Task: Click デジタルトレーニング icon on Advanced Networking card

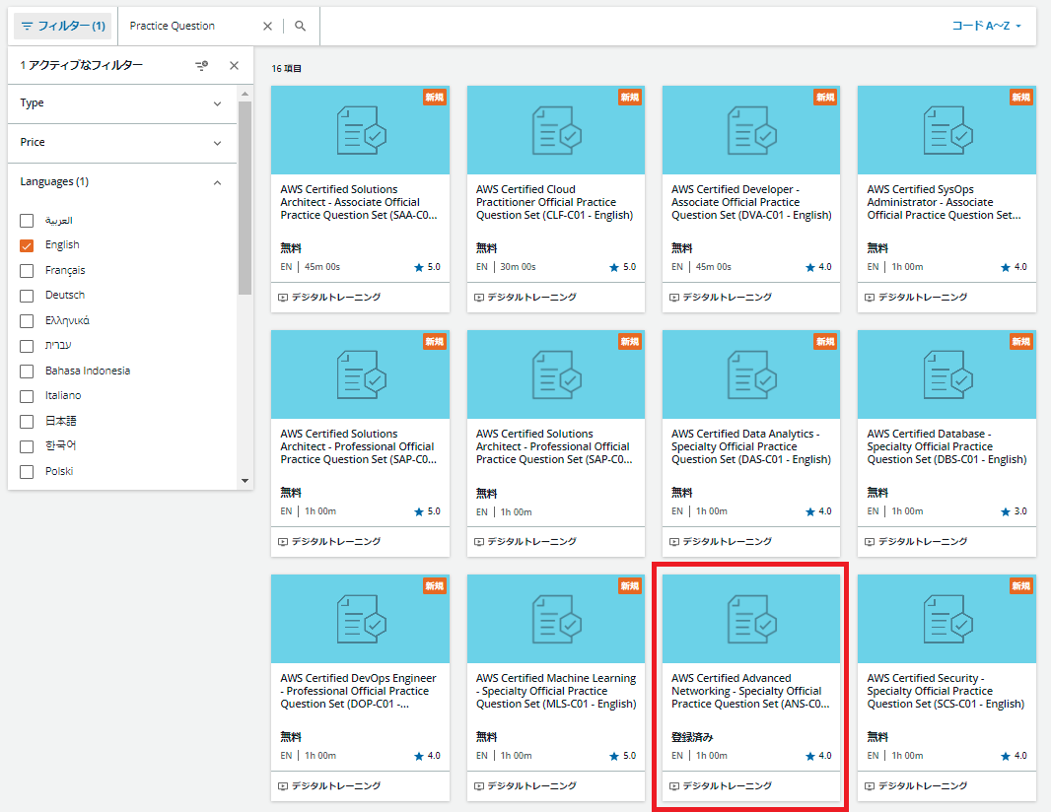Action: 674,786
